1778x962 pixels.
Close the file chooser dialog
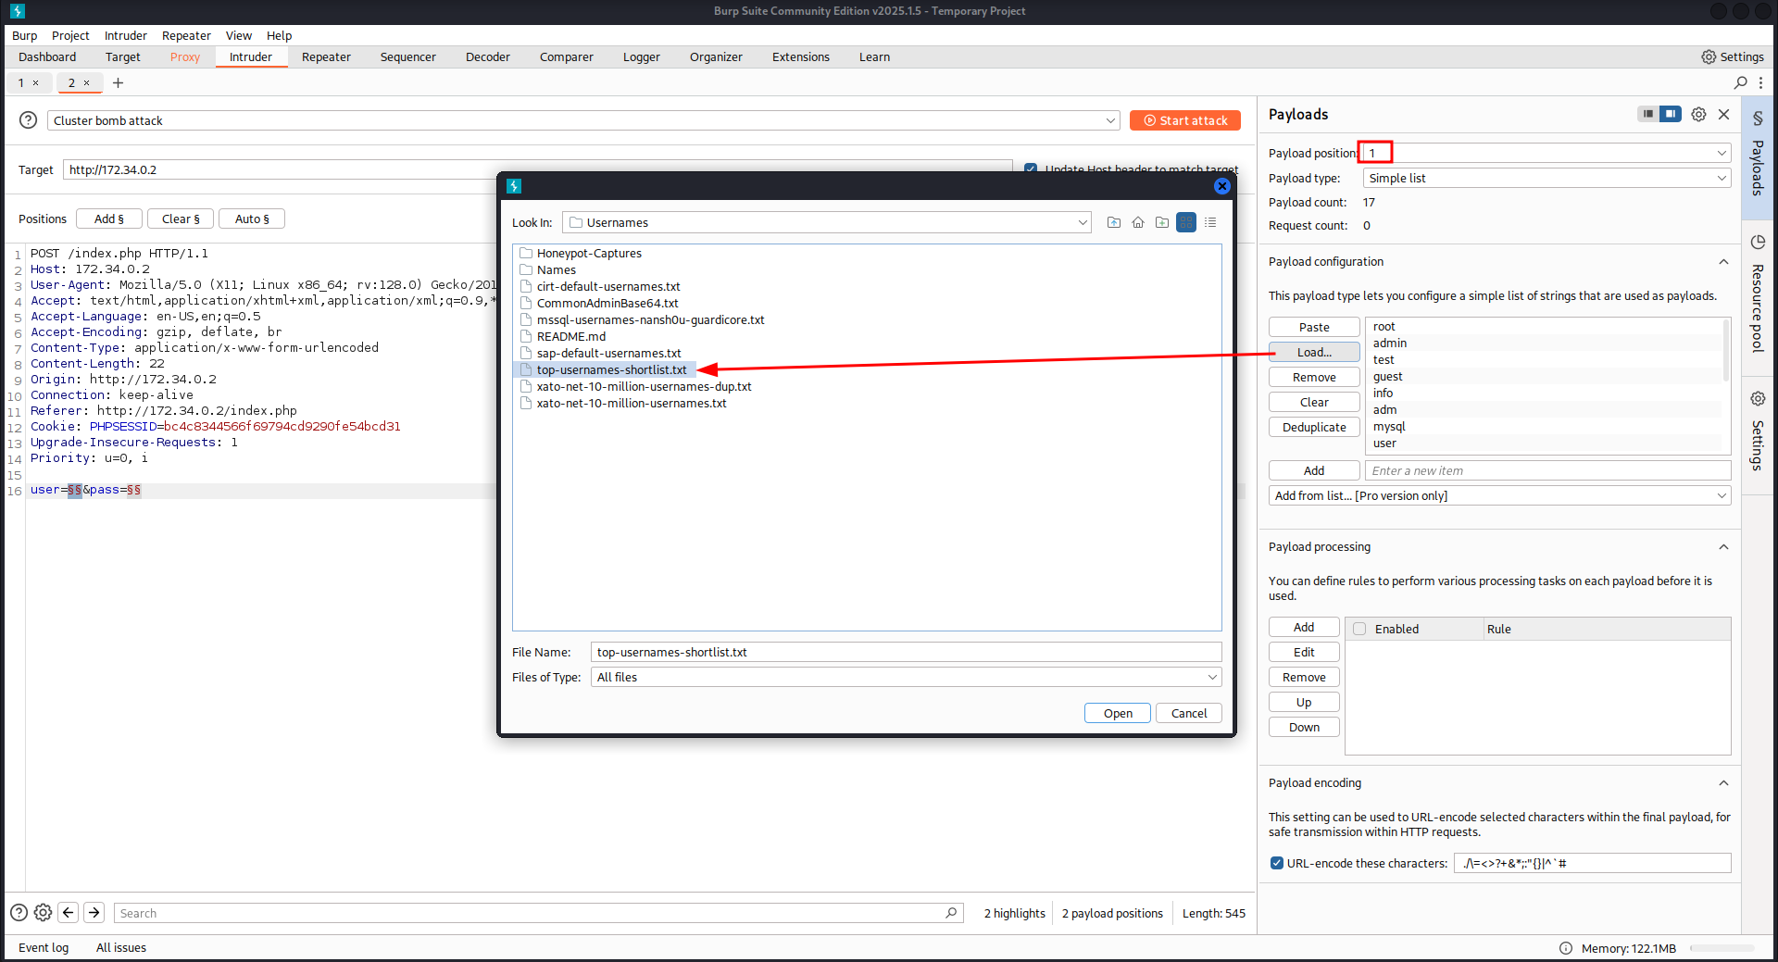(x=1222, y=186)
